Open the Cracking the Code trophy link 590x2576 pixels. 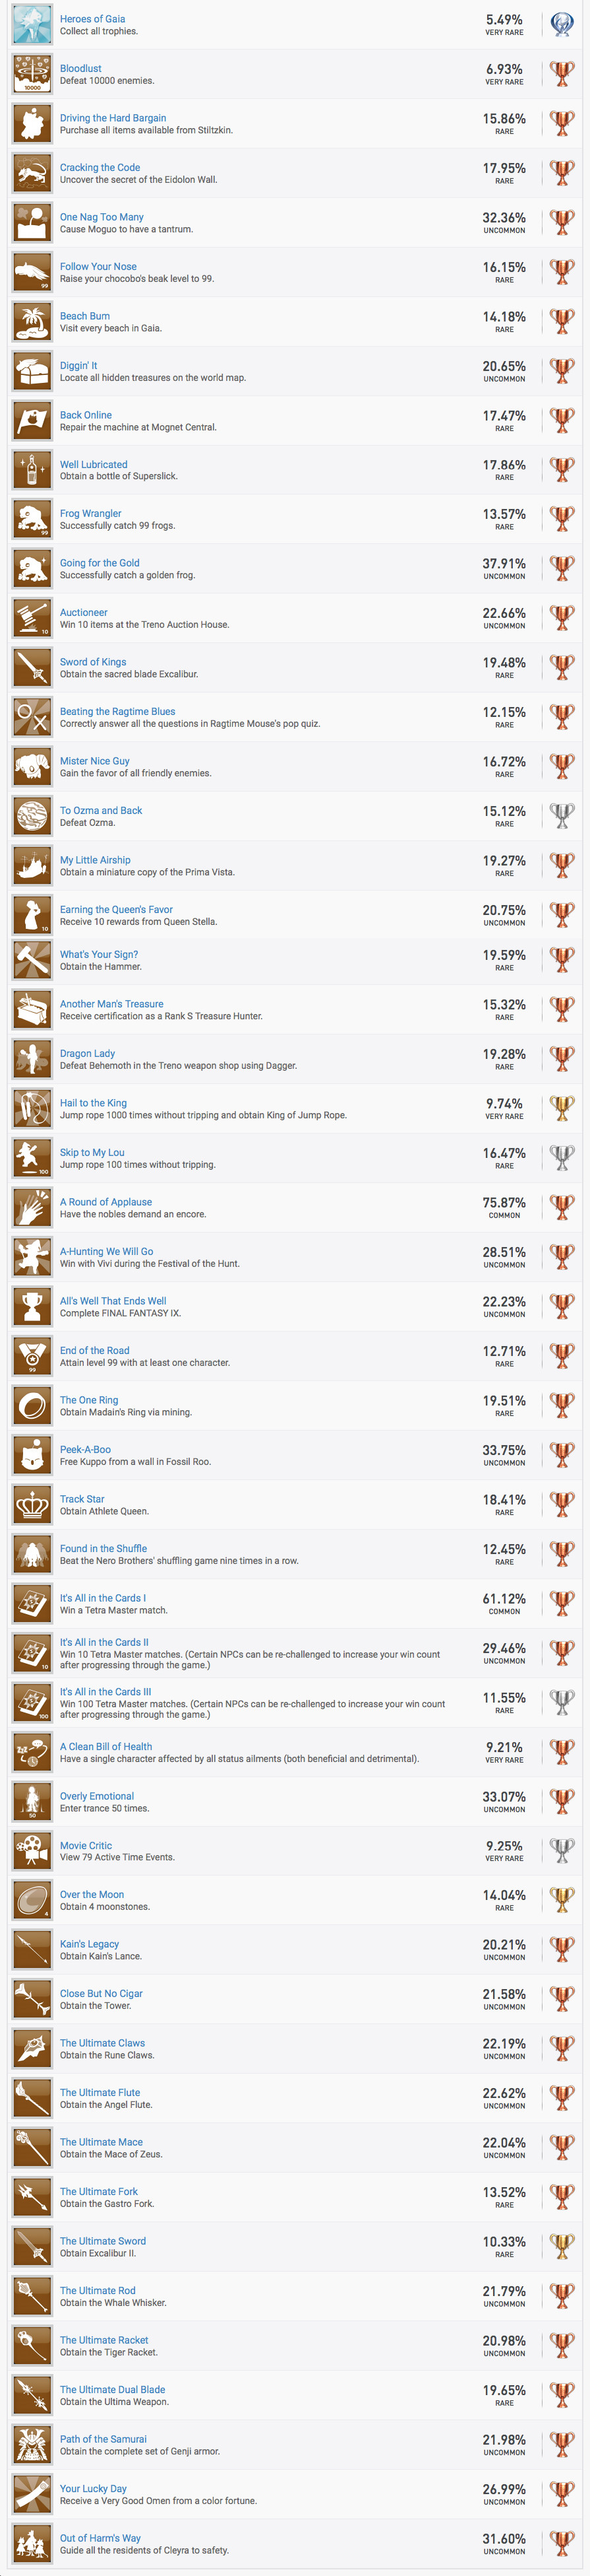point(100,168)
